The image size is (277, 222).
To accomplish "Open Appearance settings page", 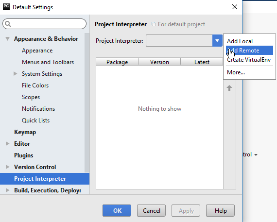I will tap(37, 51).
